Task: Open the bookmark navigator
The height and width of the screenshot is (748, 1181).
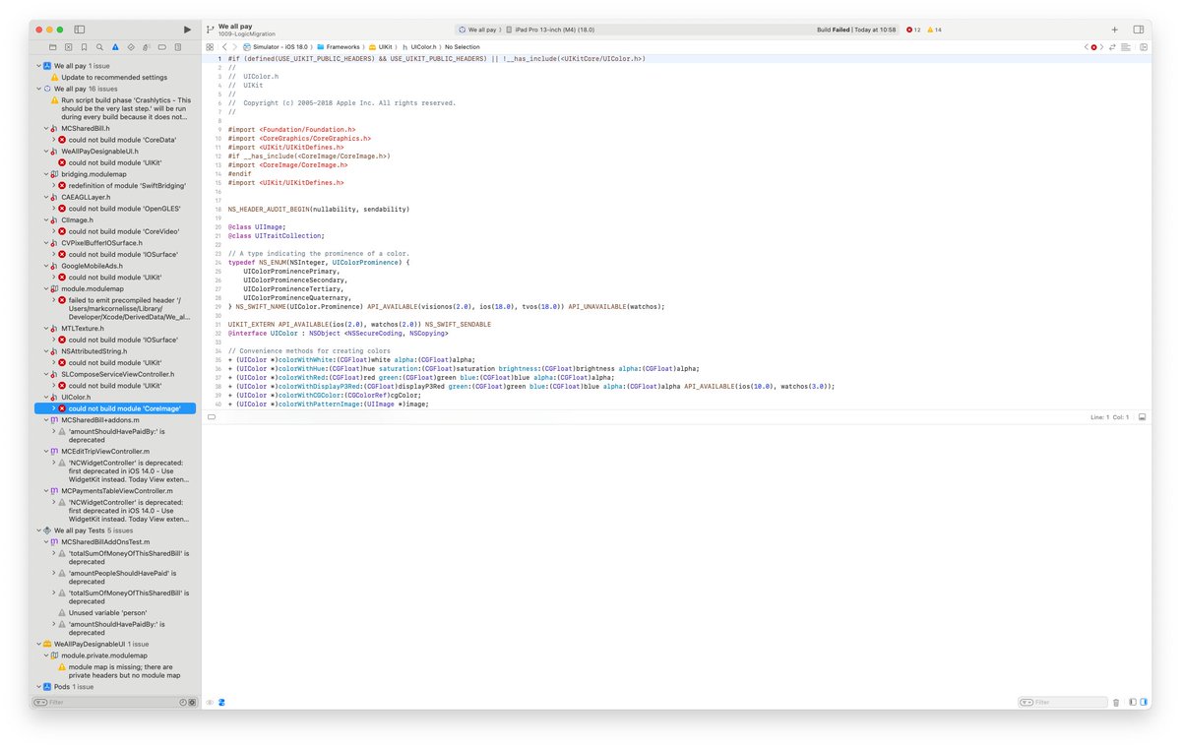Action: click(x=84, y=46)
